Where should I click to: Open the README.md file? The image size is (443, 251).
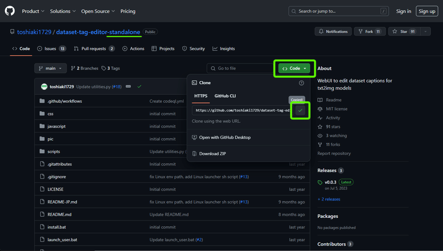tap(59, 215)
